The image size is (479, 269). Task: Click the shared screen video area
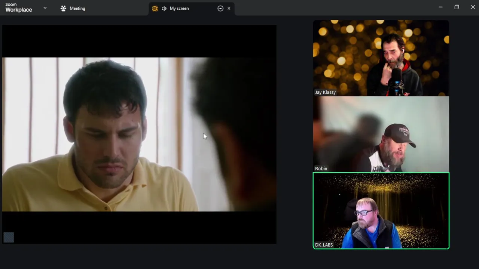[x=139, y=134]
